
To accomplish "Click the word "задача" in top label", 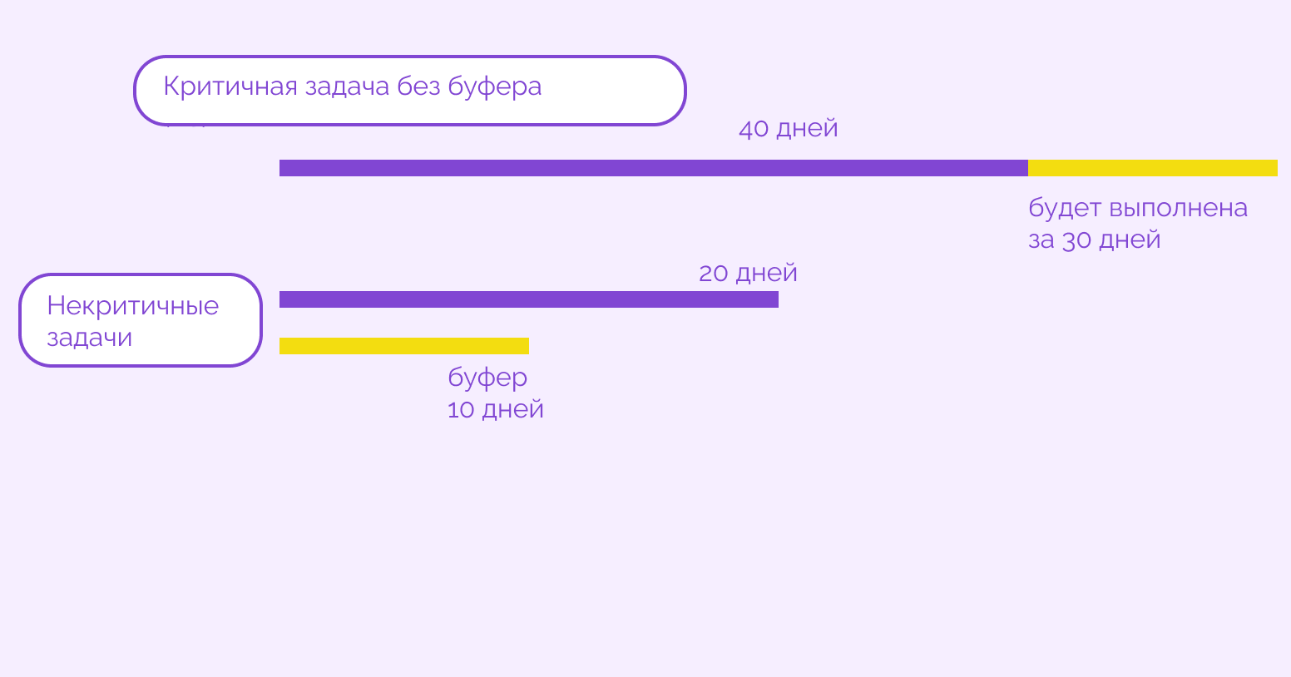I will pyautogui.click(x=347, y=86).
